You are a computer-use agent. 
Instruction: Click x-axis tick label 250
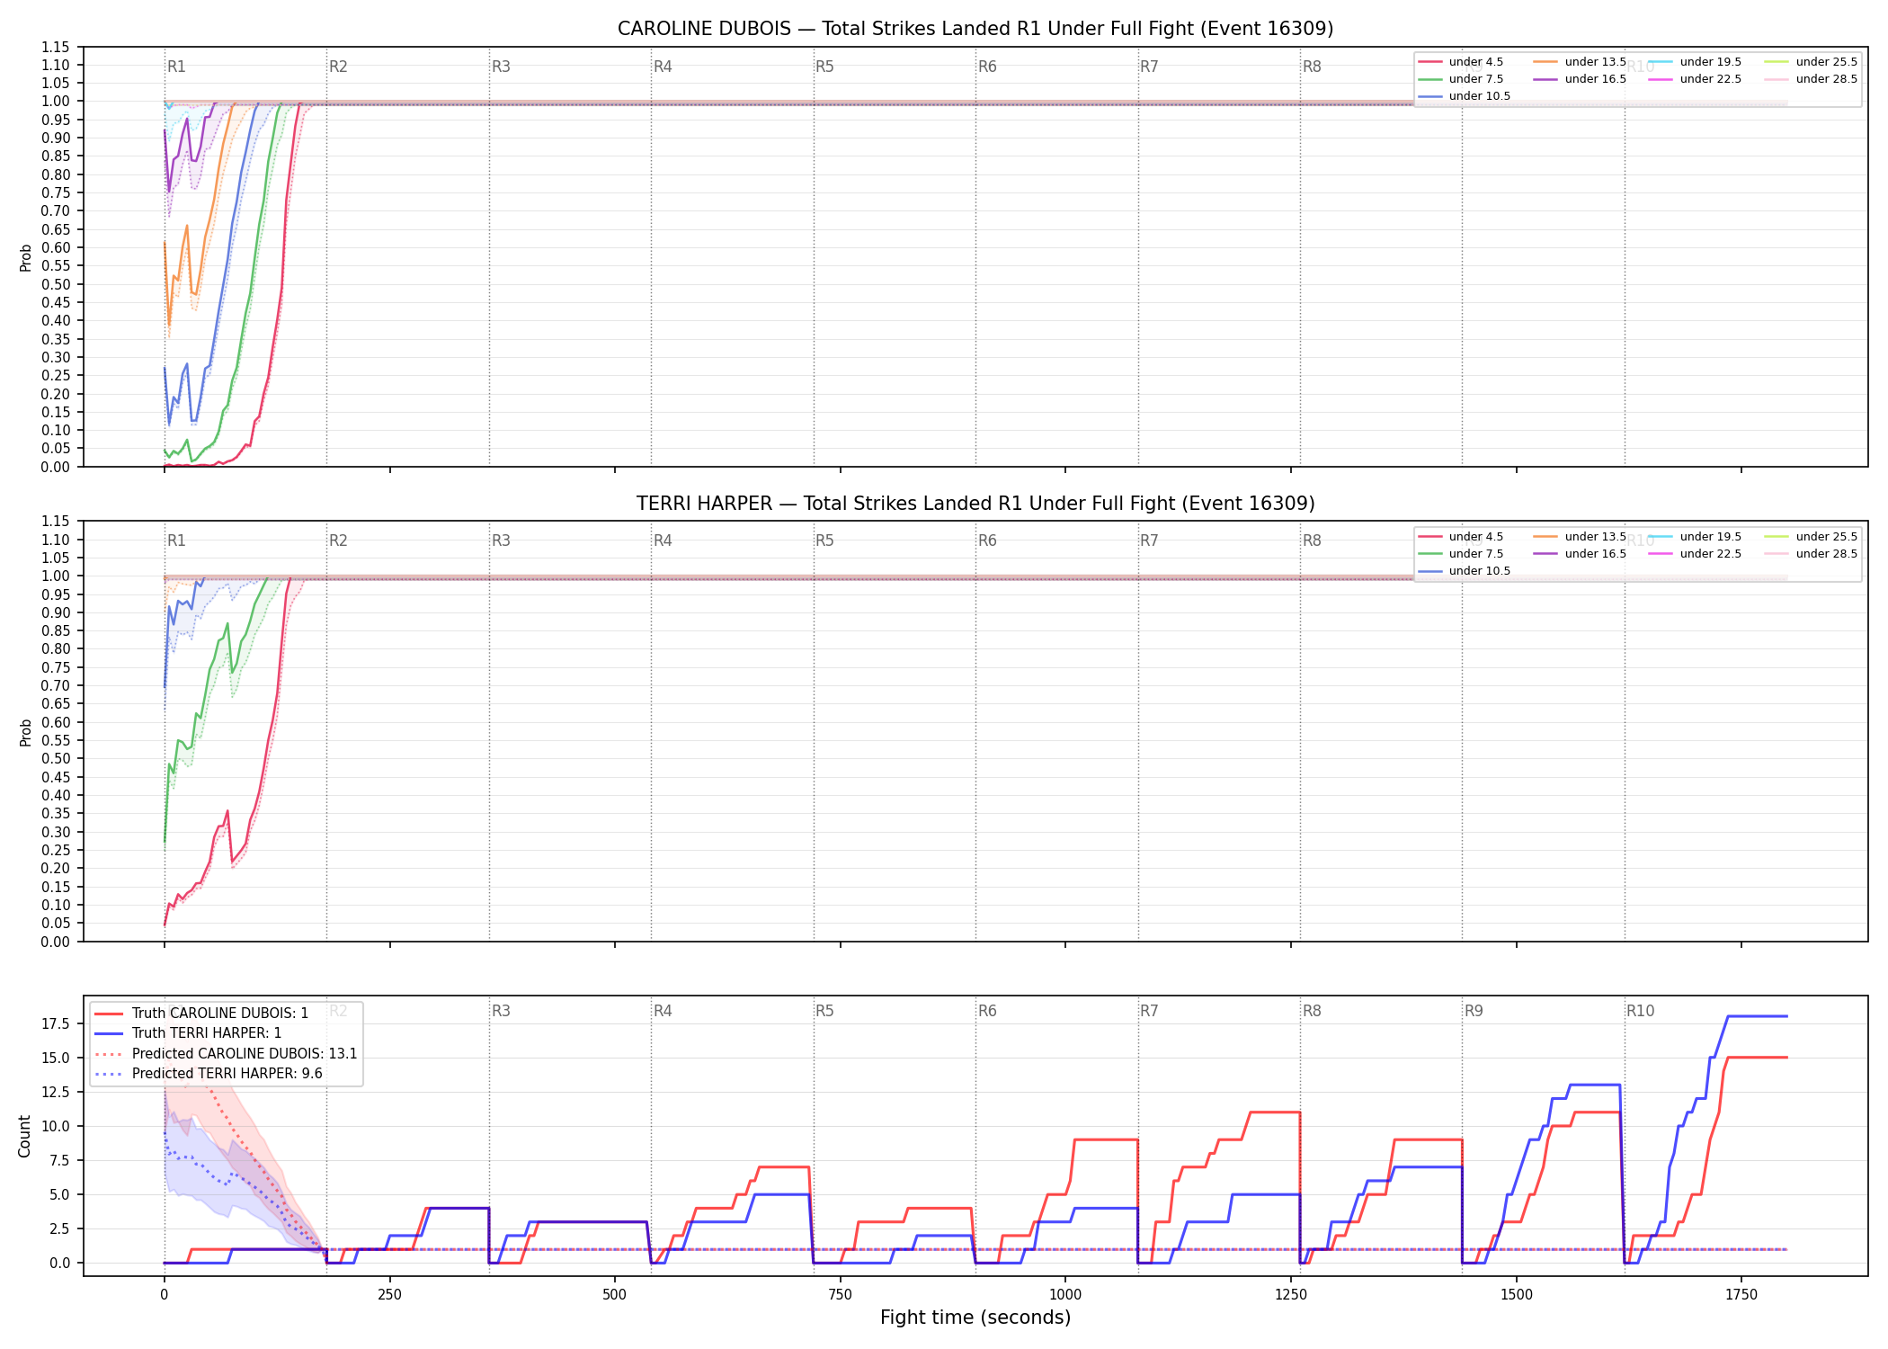pyautogui.click(x=389, y=1295)
